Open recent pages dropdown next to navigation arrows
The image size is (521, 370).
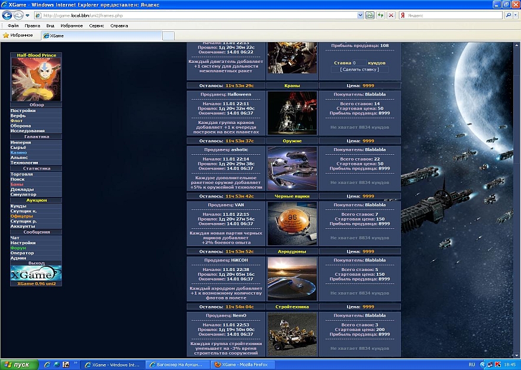(28, 15)
